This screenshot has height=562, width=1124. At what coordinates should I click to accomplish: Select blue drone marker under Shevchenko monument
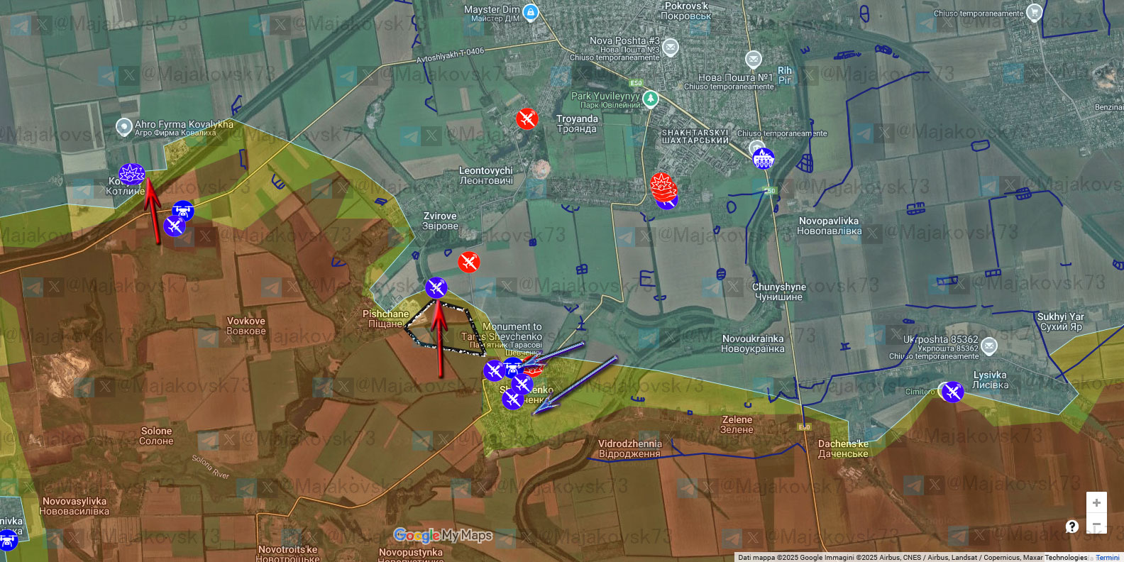pos(513,368)
